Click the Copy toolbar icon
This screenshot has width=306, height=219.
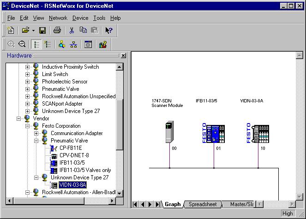pos(83,30)
